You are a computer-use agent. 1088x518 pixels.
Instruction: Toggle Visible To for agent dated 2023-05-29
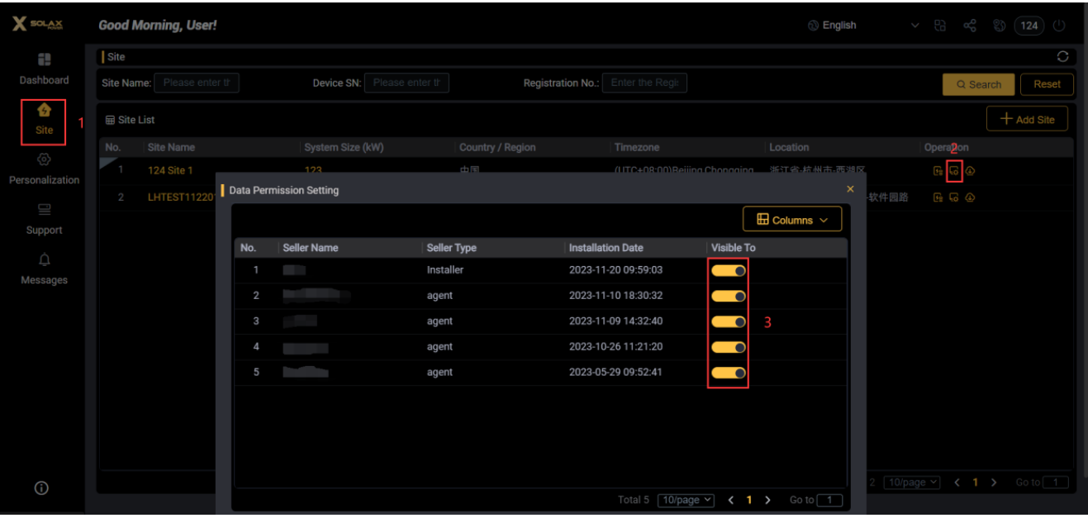tap(729, 373)
